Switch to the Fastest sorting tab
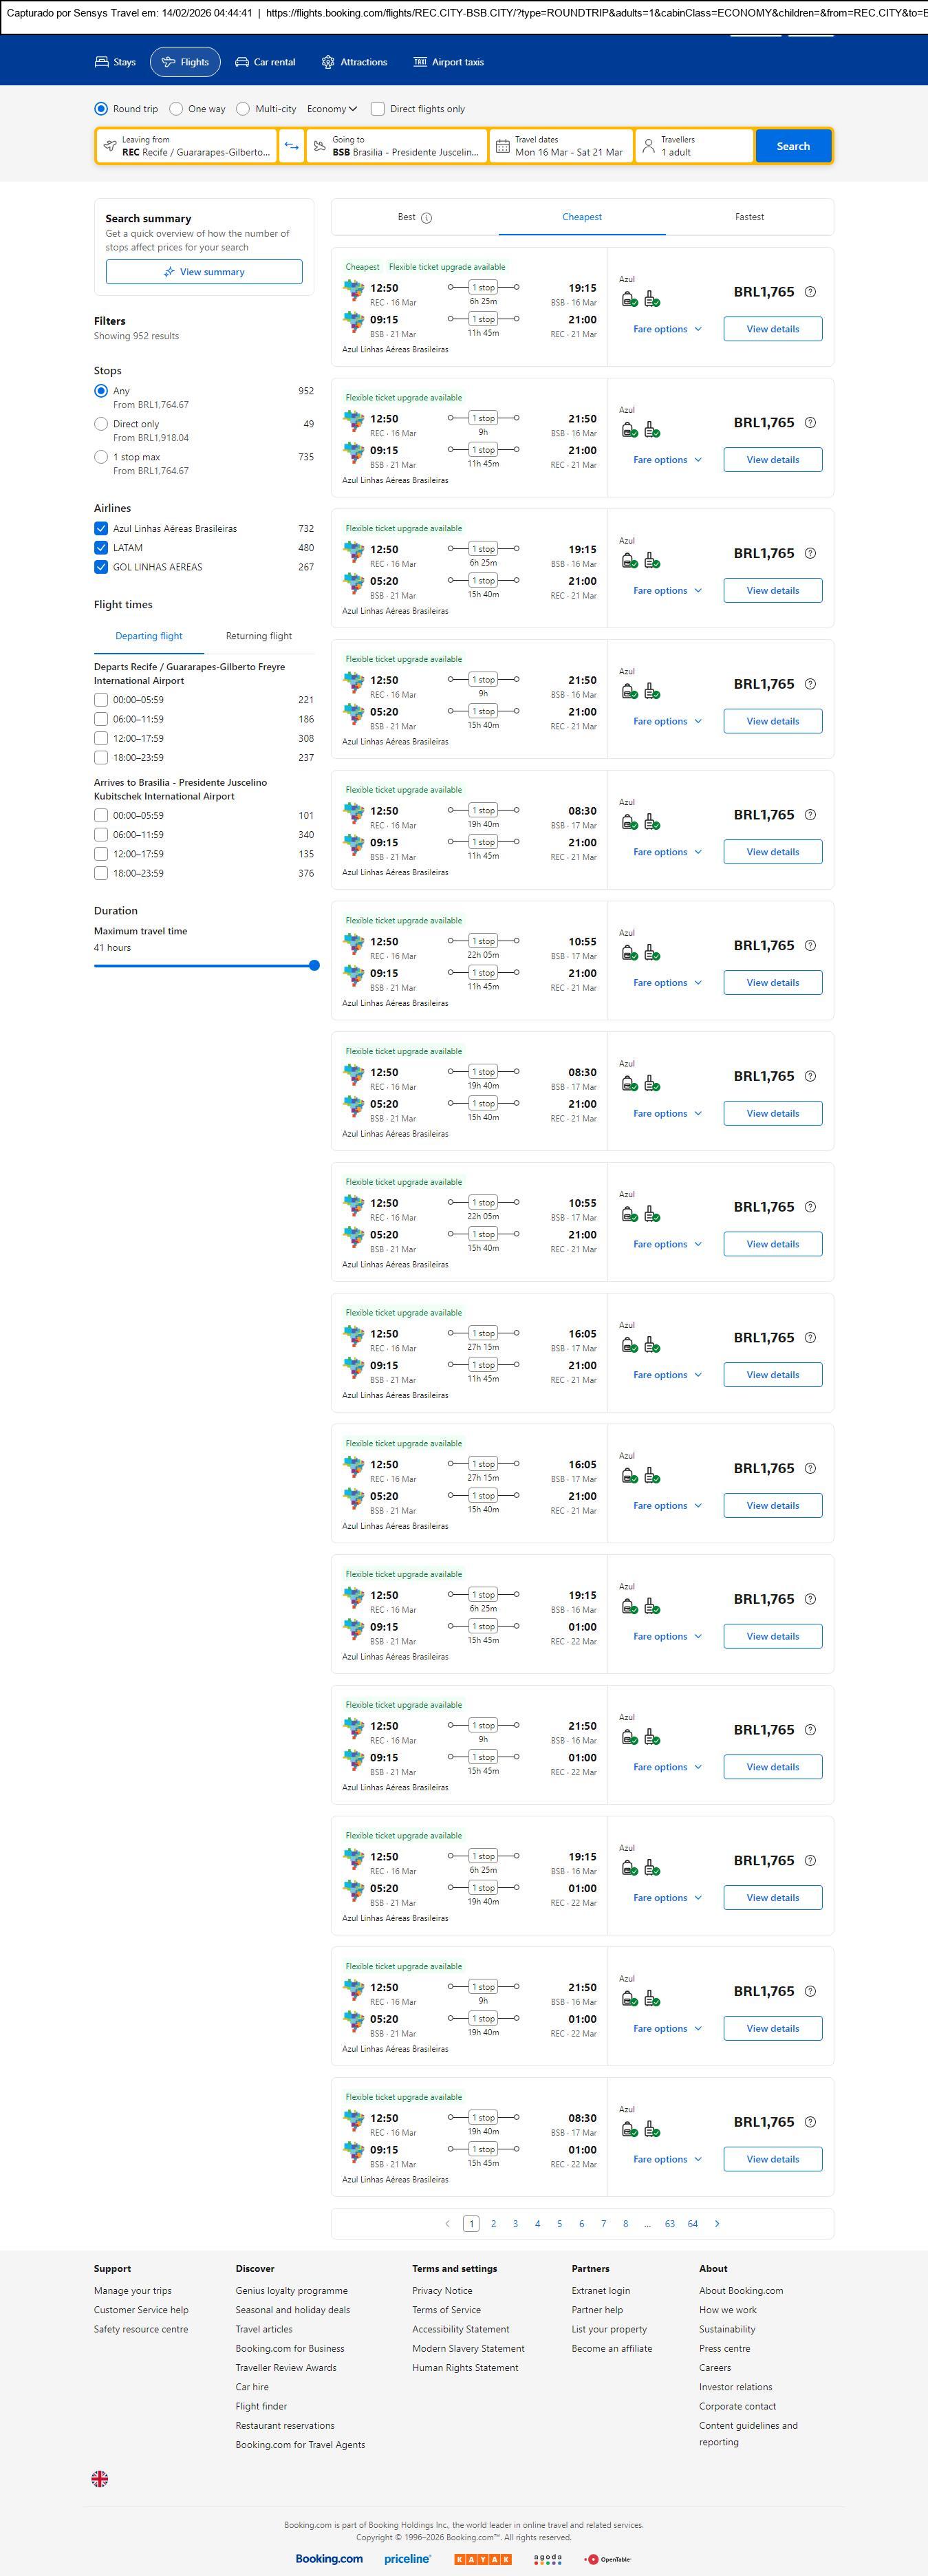The width and height of the screenshot is (928, 2576). pyautogui.click(x=749, y=217)
